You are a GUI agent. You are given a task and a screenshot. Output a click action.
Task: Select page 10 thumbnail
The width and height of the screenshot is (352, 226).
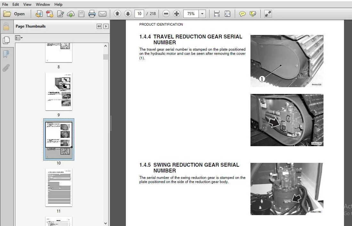click(59, 139)
